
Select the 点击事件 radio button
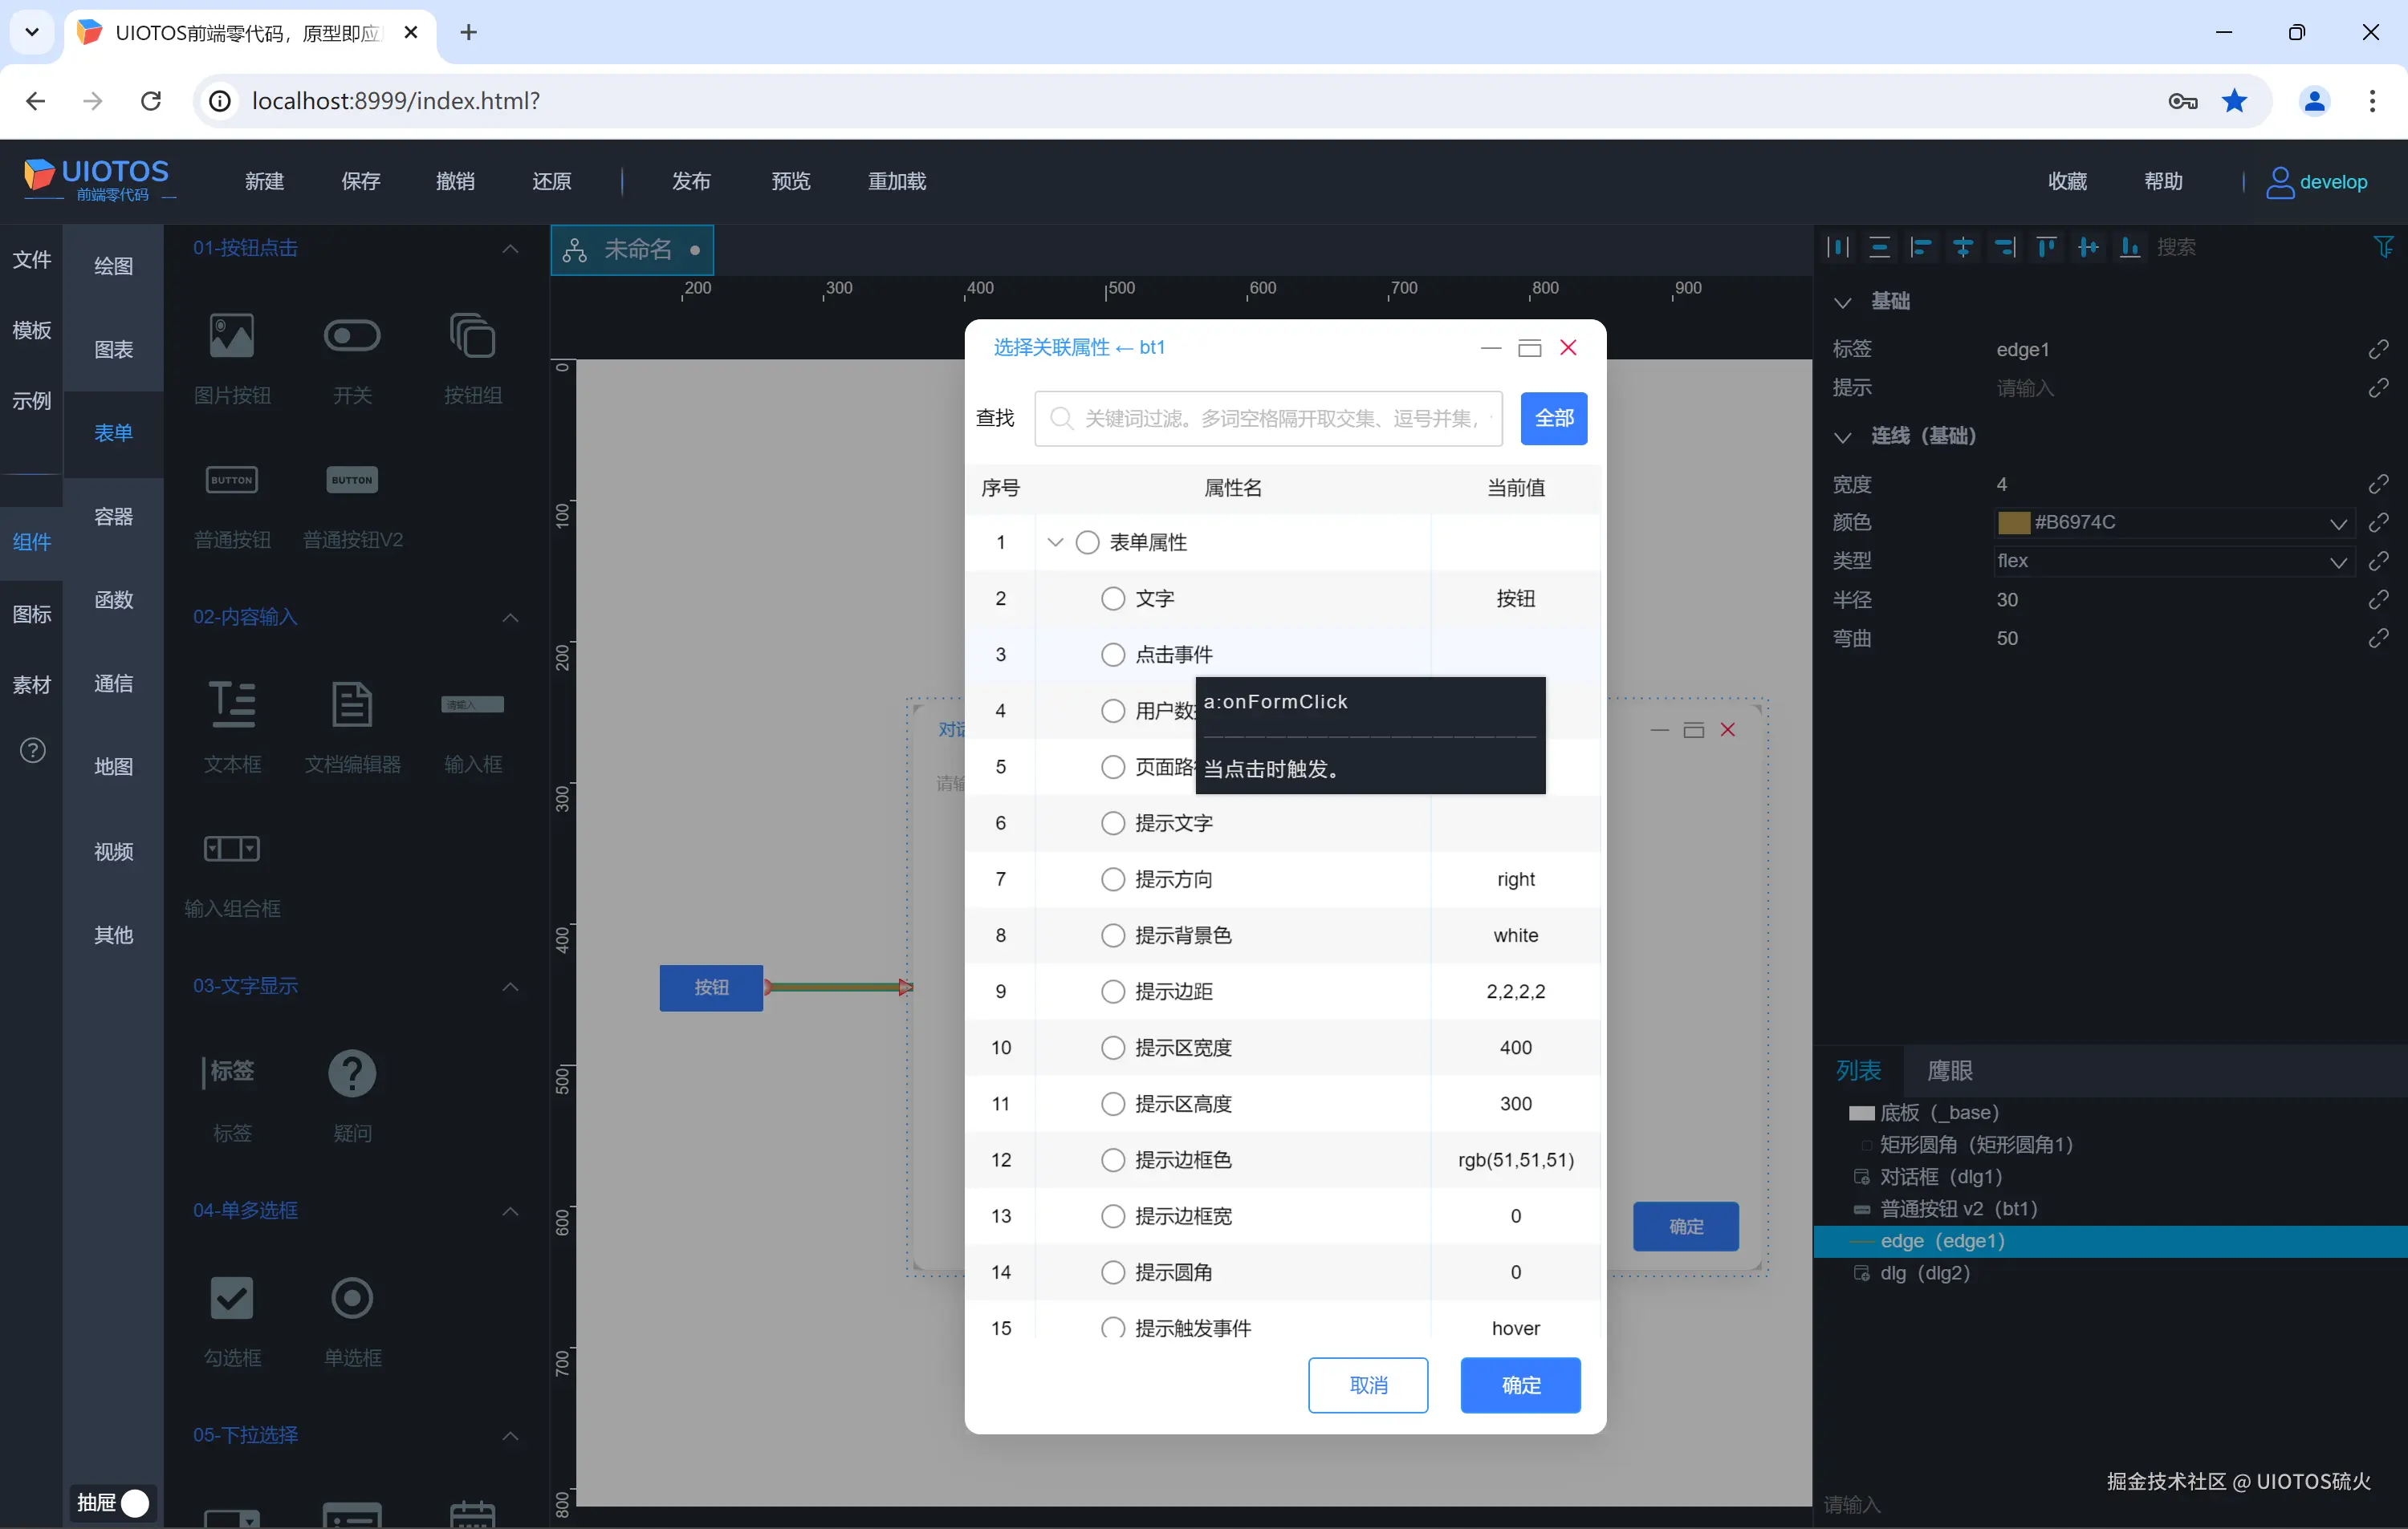[x=1112, y=655]
